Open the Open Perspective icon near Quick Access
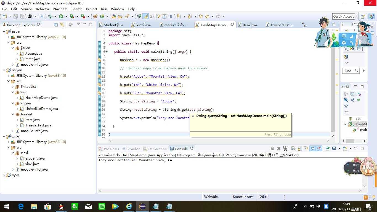Viewport: 377px width, 212px height. pos(363,16)
